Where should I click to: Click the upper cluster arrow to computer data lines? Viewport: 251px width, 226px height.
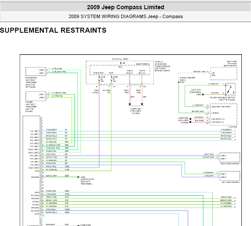click(x=190, y=119)
